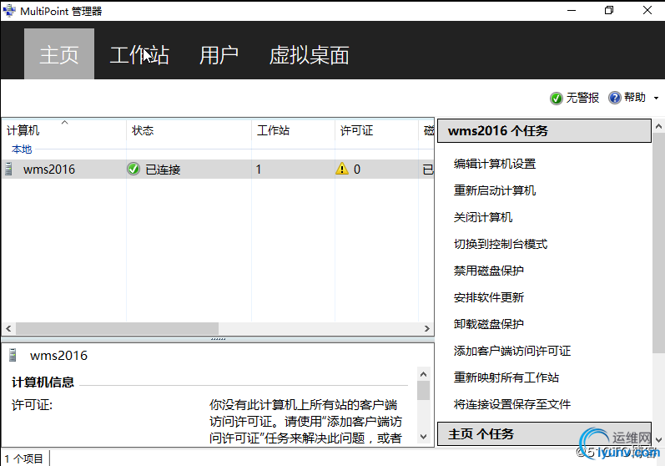The image size is (665, 466).
Task: Open the 主页 tab
Action: click(59, 54)
